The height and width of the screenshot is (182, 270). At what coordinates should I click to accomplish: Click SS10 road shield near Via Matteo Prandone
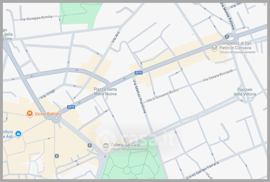point(138,73)
